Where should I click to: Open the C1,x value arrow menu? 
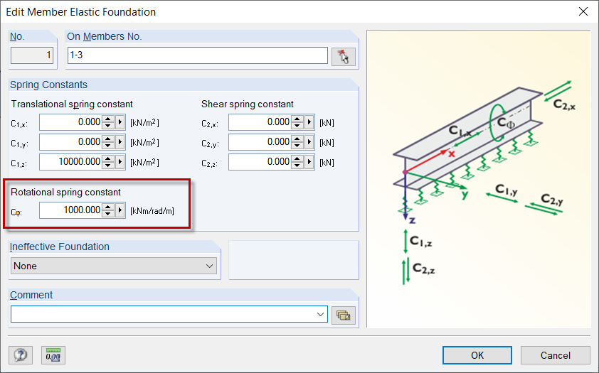(120, 122)
